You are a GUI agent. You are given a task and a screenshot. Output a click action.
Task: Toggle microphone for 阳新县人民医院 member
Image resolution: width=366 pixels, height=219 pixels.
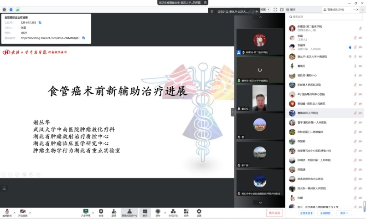[355, 85]
